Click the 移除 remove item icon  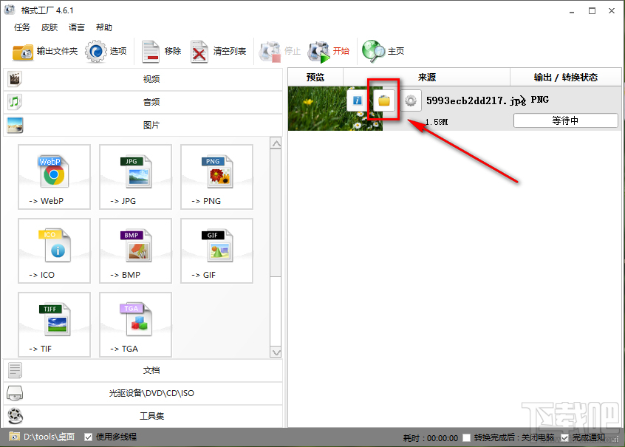[151, 52]
